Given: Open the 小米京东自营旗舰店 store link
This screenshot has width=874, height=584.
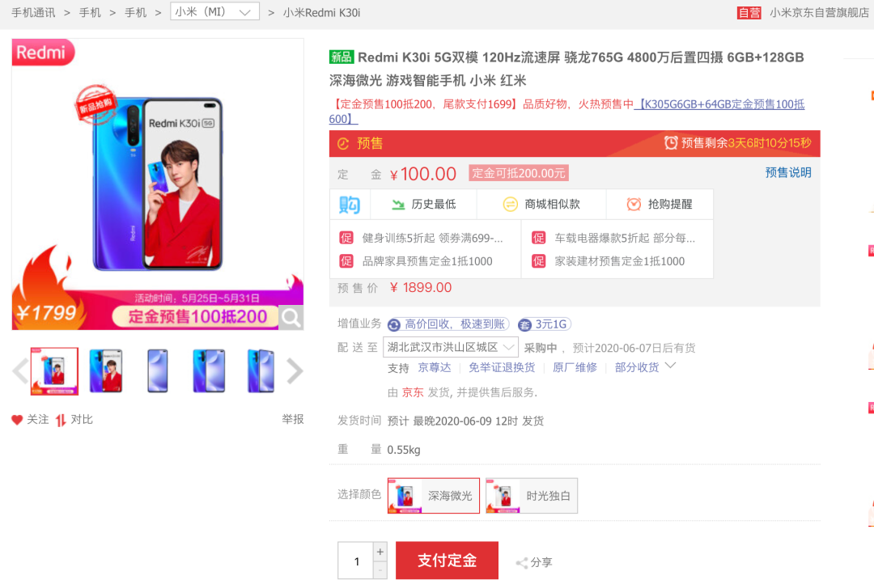Looking at the screenshot, I should 819,12.
